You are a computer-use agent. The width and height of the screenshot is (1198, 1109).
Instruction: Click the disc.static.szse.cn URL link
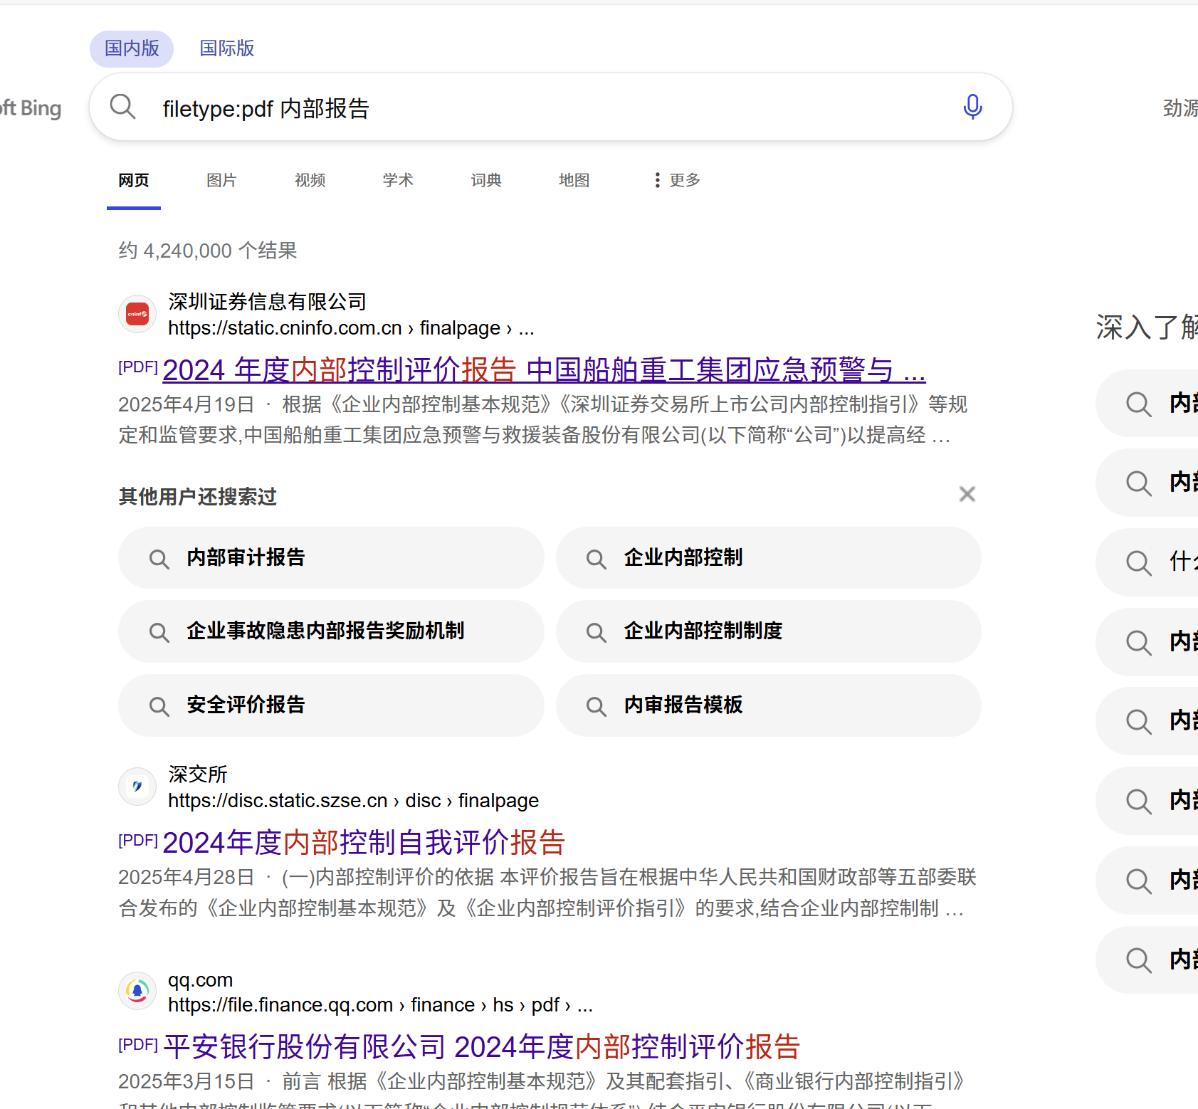pyautogui.click(x=353, y=801)
